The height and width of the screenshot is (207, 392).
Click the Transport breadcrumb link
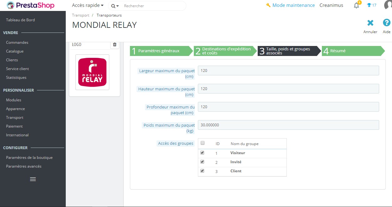[x=80, y=15]
